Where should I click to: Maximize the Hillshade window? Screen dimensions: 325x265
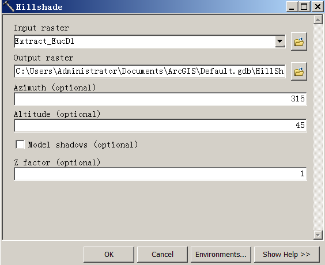coord(304,7)
